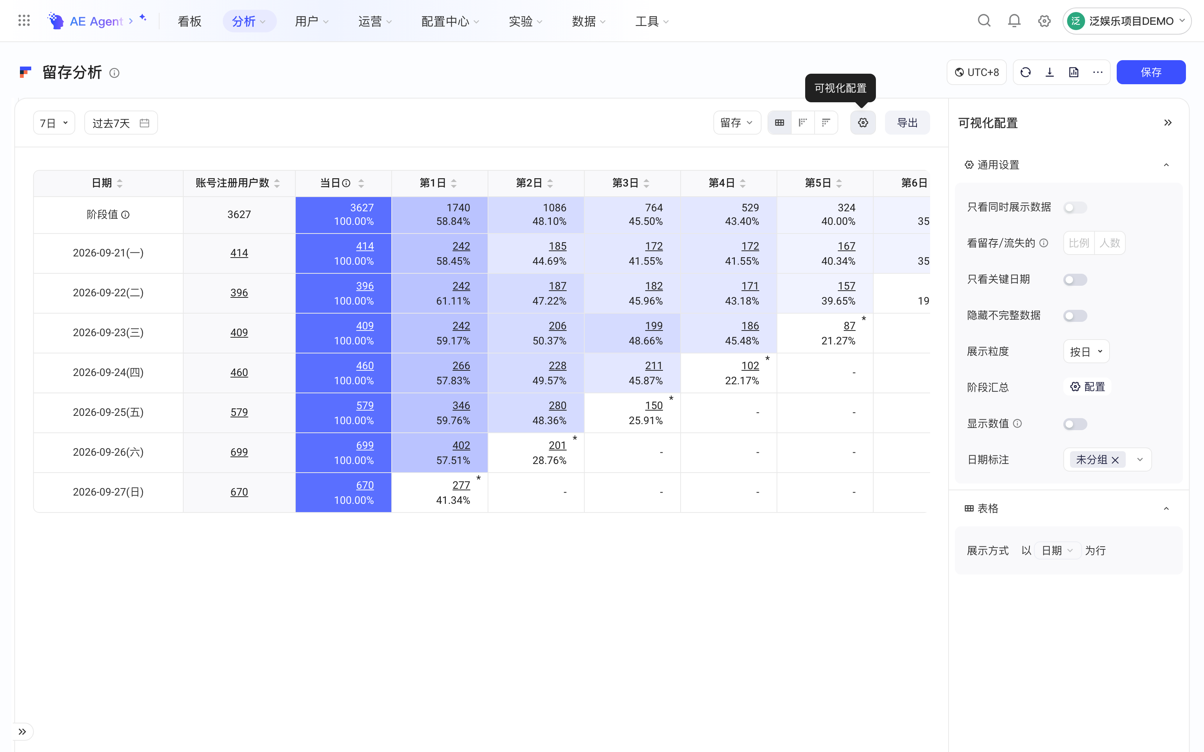This screenshot has width=1204, height=752.
Task: Click the download icon in the header toolbar
Action: pyautogui.click(x=1050, y=73)
